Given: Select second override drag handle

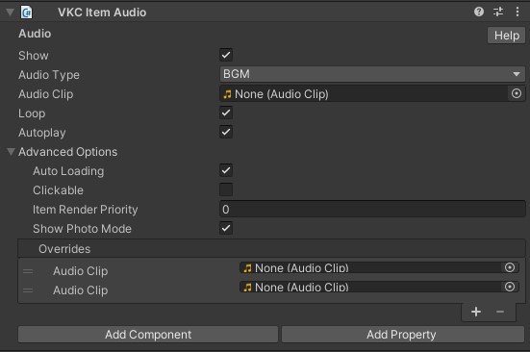Looking at the screenshot, I should pyautogui.click(x=28, y=290).
